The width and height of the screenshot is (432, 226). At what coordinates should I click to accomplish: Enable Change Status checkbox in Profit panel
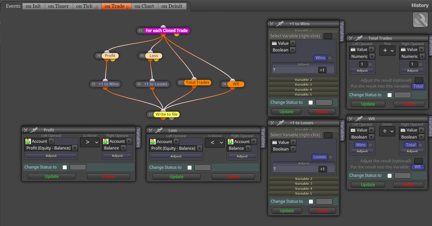coord(65,167)
